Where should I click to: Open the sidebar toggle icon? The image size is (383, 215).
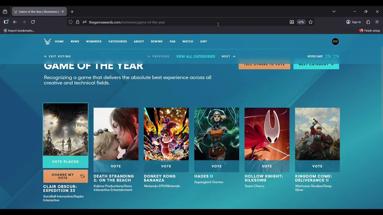(x=6, y=22)
